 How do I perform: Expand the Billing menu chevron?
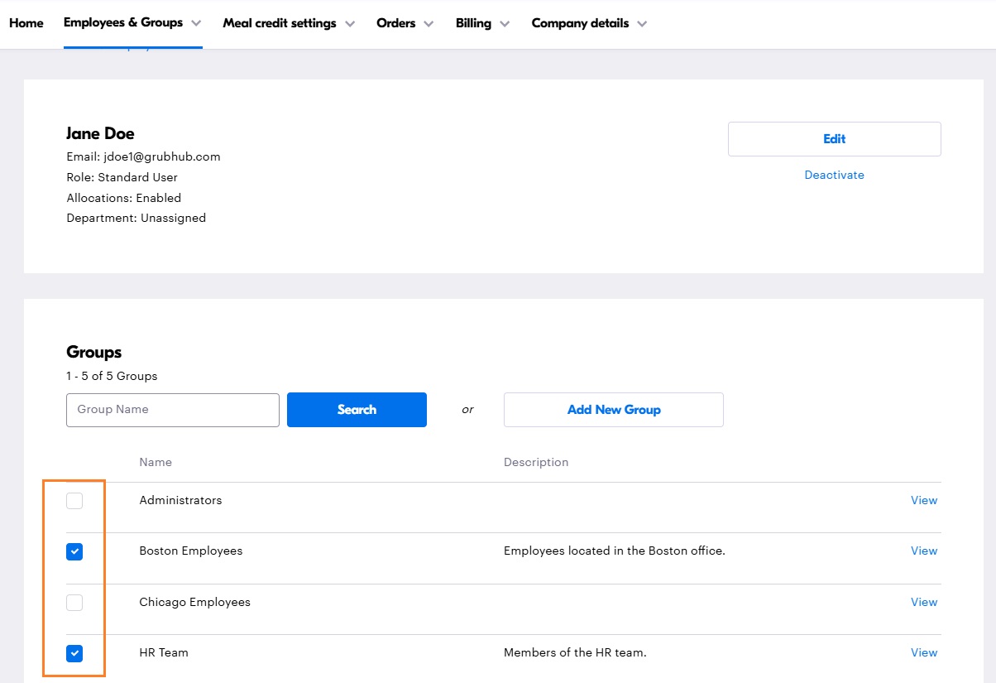click(505, 24)
